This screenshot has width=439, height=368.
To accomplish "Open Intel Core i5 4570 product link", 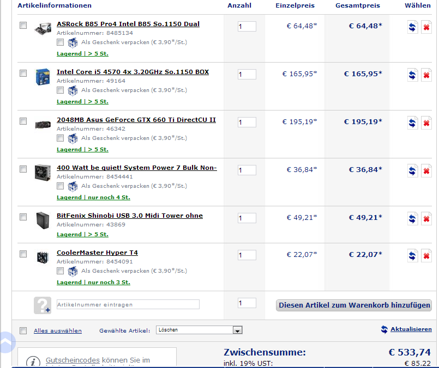I will pos(133,72).
